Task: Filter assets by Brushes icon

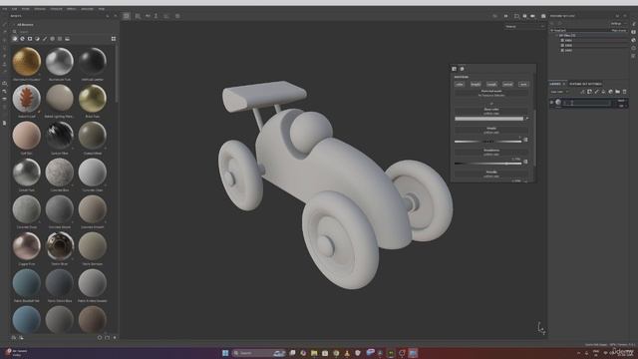Action: [x=45, y=39]
